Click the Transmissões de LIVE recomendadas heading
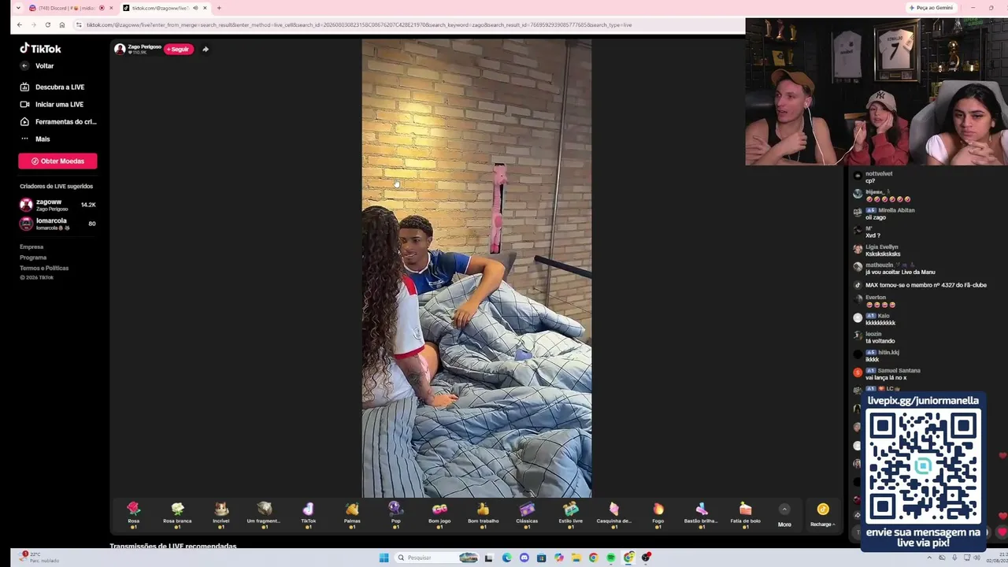 click(173, 546)
